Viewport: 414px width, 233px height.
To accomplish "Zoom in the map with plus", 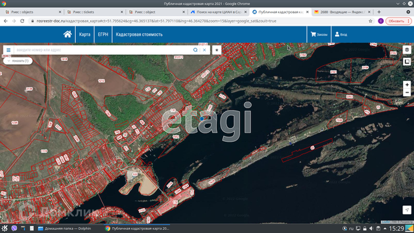I will tap(407, 85).
